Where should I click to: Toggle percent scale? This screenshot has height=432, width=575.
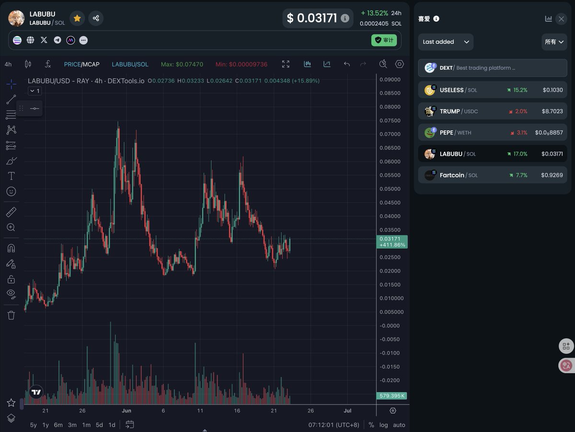pos(371,425)
